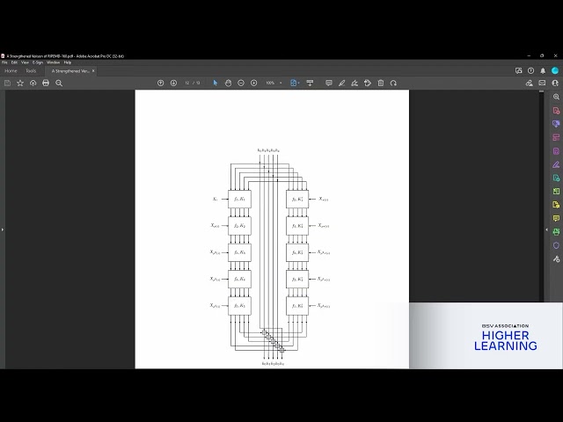
Task: Select the Hand pan tool
Action: point(228,83)
